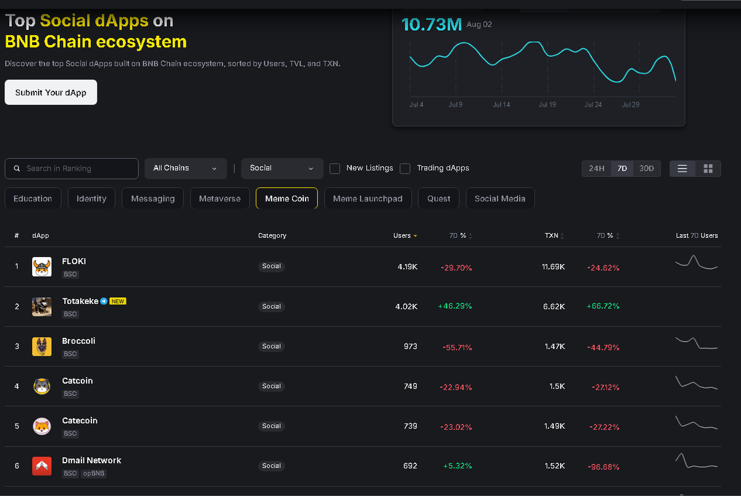View Catecoin's 7D users sparkline
Screen dimensions: 741x496
697,422
